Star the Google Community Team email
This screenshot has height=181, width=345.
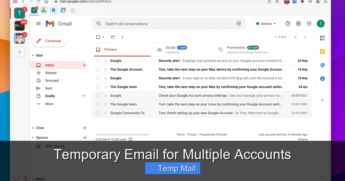click(x=106, y=113)
